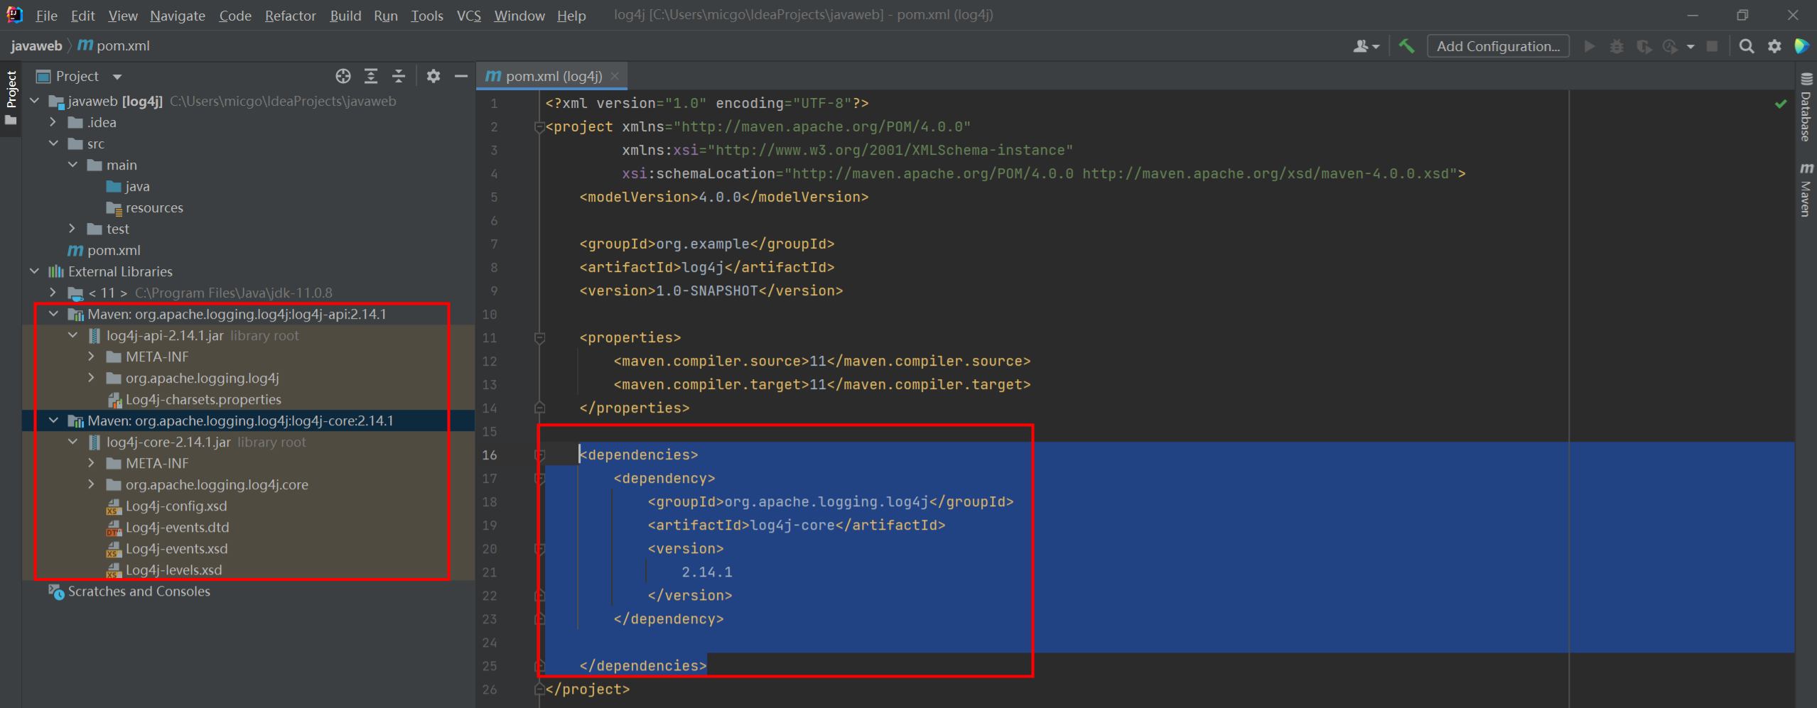Click the 2.14.1 version value
Viewport: 1817px width, 708px height.
[707, 572]
